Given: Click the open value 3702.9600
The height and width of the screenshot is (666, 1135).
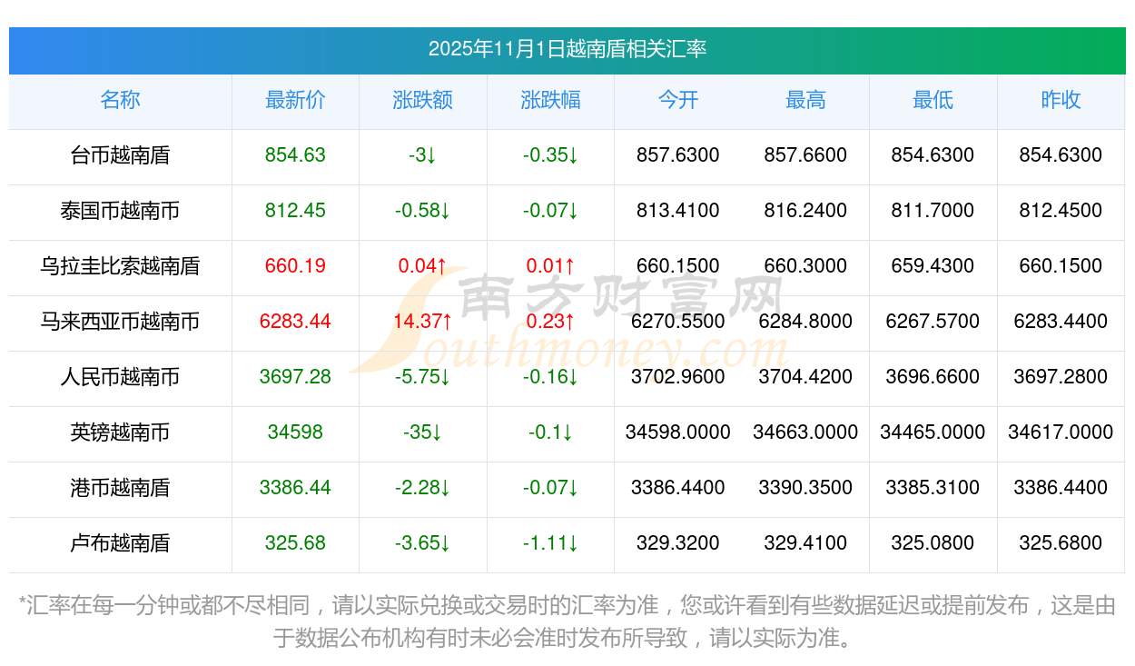Looking at the screenshot, I should click(678, 377).
